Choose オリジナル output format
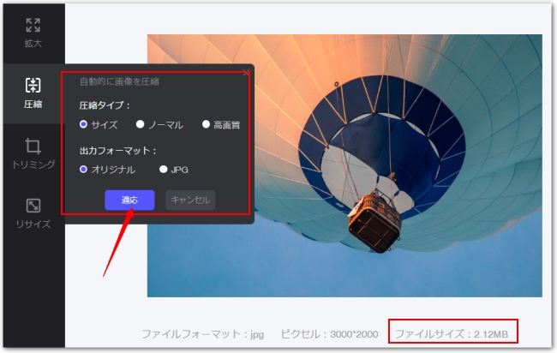The height and width of the screenshot is (353, 557). click(x=107, y=170)
